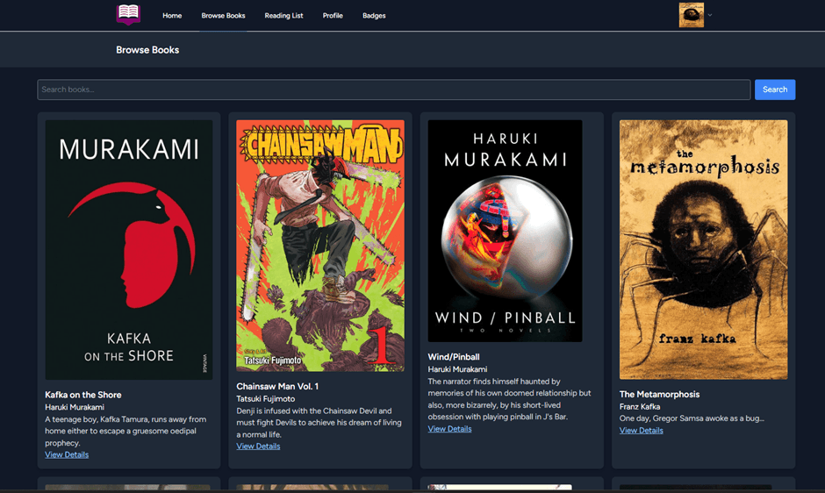Screen dimensions: 825x493
Task: Click The Metamorphosis title text
Action: click(x=659, y=394)
